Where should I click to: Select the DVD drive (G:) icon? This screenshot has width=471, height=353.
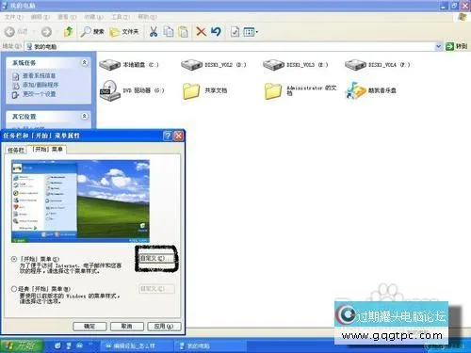132,90
